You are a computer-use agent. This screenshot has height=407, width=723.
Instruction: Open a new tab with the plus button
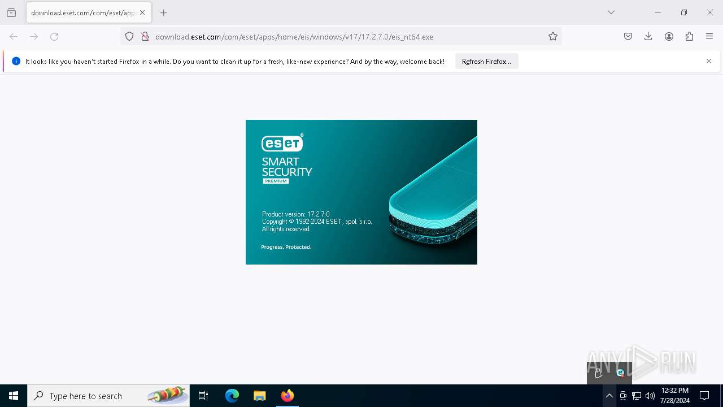click(x=164, y=12)
